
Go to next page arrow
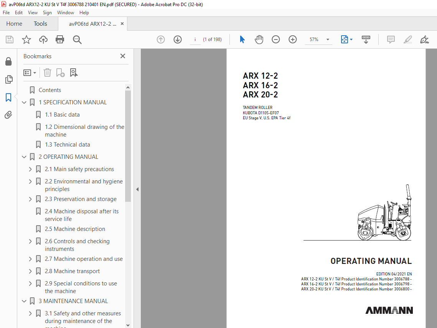(178, 40)
